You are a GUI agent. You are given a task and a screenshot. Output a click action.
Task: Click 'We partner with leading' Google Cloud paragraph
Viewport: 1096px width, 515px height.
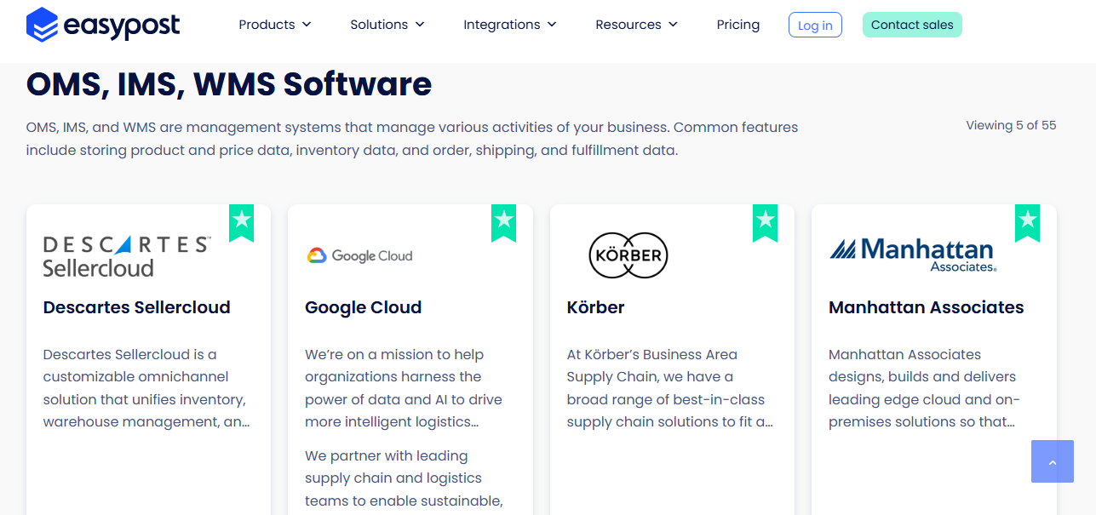tap(404, 478)
